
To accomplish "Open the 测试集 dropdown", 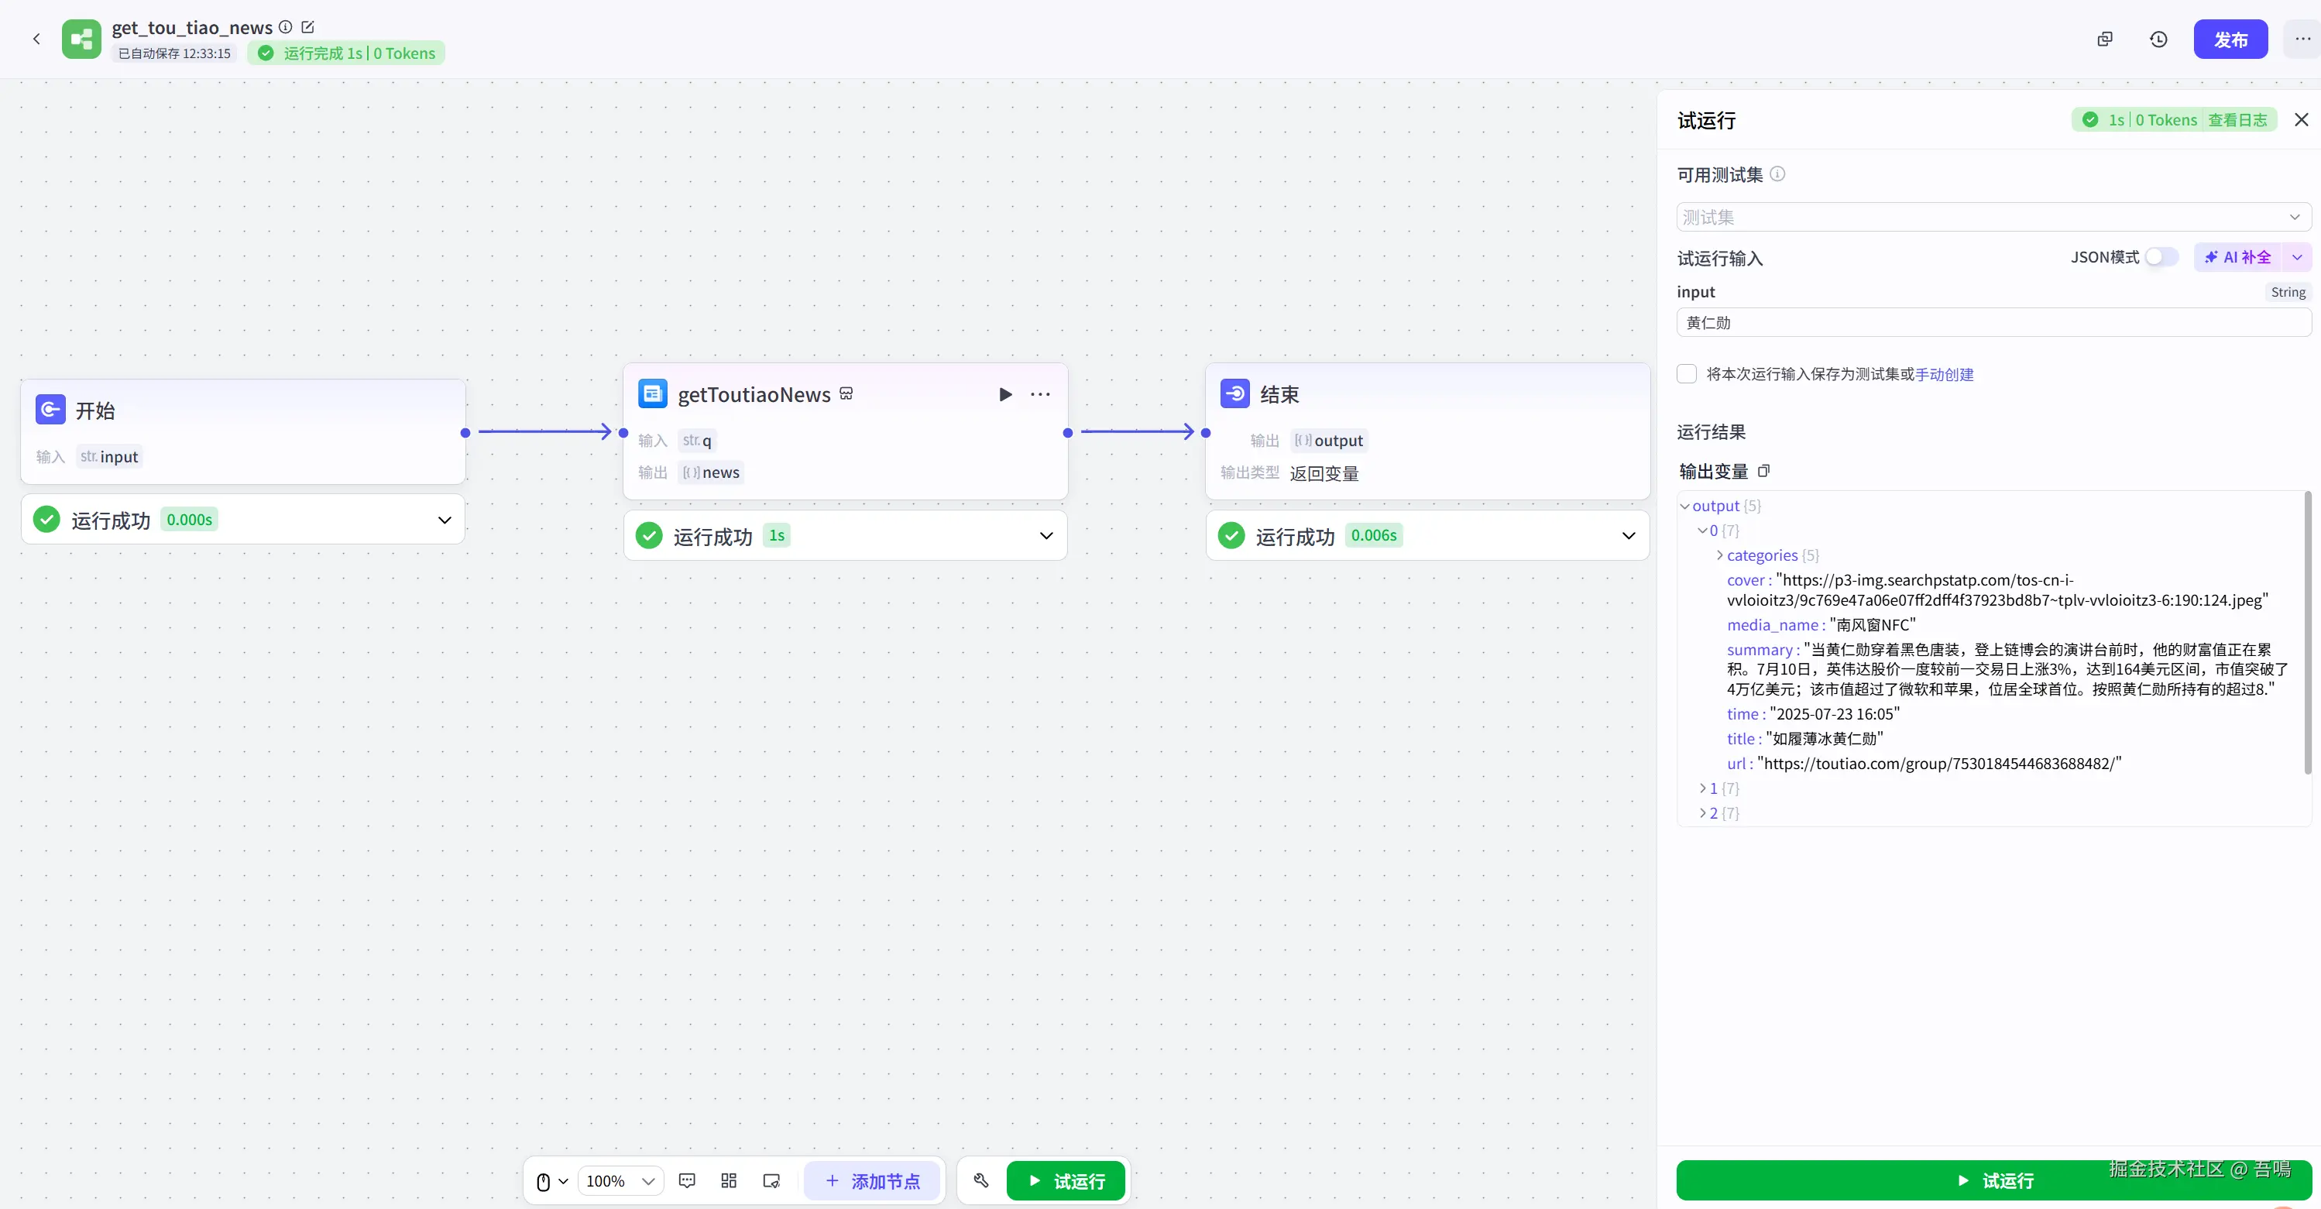I will point(1993,217).
